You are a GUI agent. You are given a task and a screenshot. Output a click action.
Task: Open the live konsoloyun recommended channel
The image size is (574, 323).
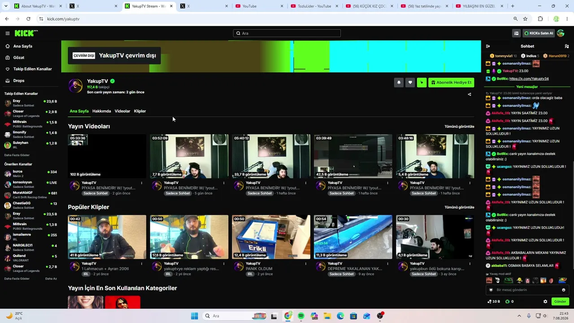(x=30, y=184)
